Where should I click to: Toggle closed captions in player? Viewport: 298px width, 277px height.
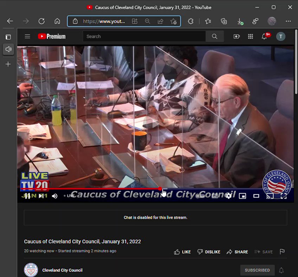point(215,196)
